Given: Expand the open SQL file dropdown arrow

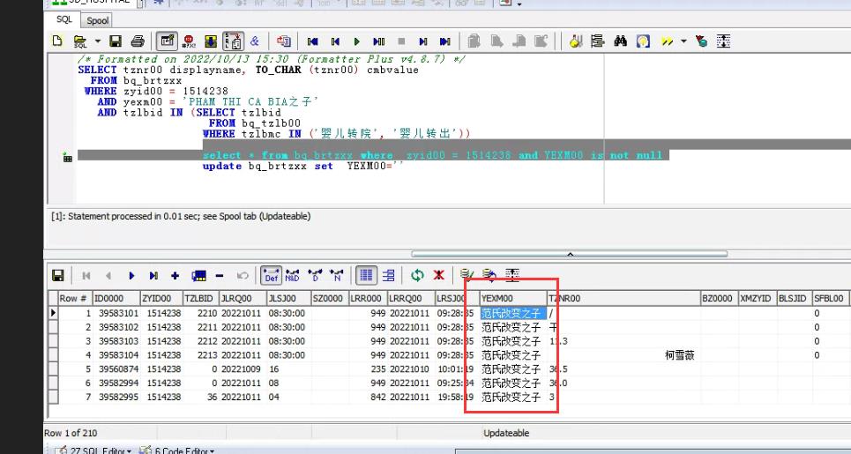Looking at the screenshot, I should click(x=98, y=41).
